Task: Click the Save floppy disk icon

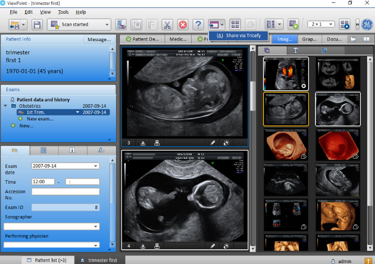Action: pyautogui.click(x=37, y=24)
